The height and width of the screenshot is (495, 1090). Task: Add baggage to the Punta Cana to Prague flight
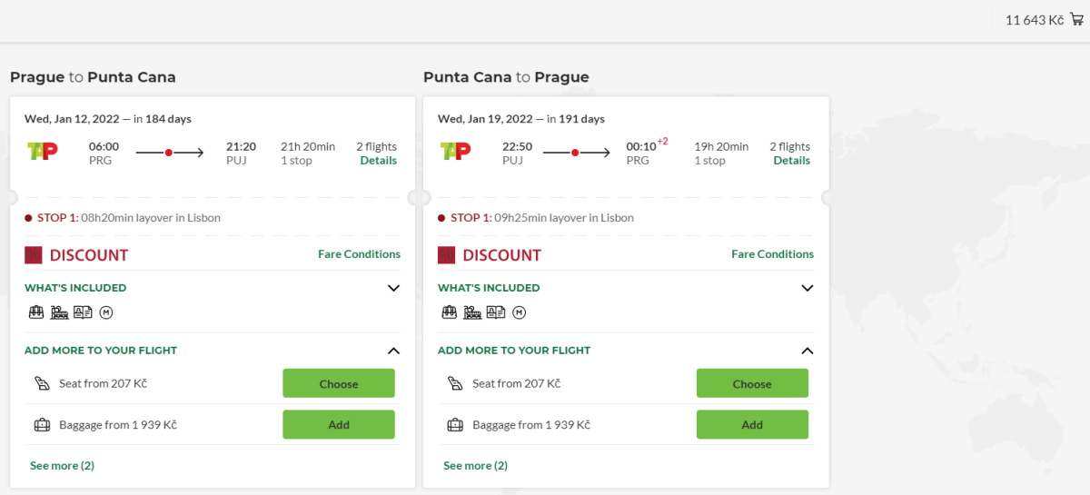click(x=752, y=424)
